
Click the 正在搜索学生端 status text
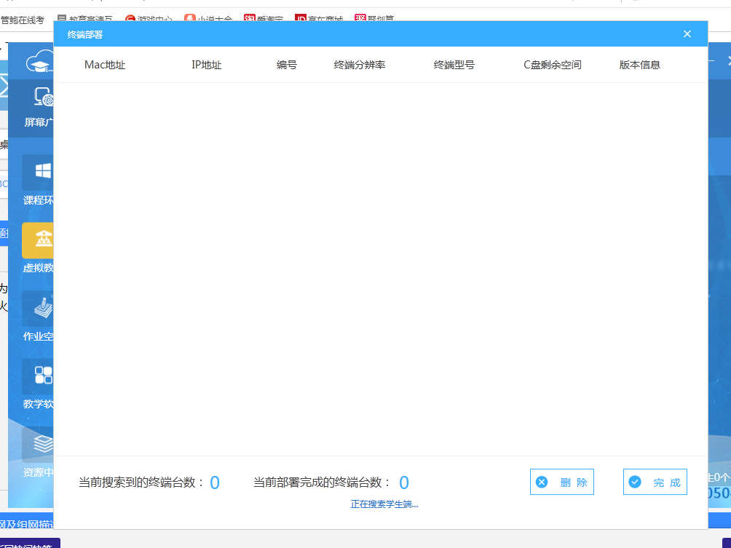(384, 504)
